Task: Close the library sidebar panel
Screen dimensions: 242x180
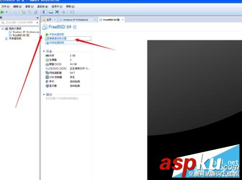Action: tap(37, 17)
